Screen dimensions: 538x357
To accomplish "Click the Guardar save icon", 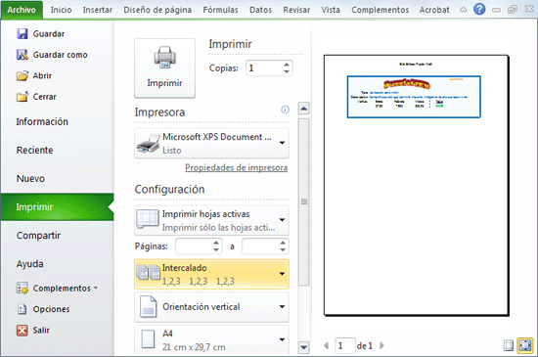I will pyautogui.click(x=22, y=33).
